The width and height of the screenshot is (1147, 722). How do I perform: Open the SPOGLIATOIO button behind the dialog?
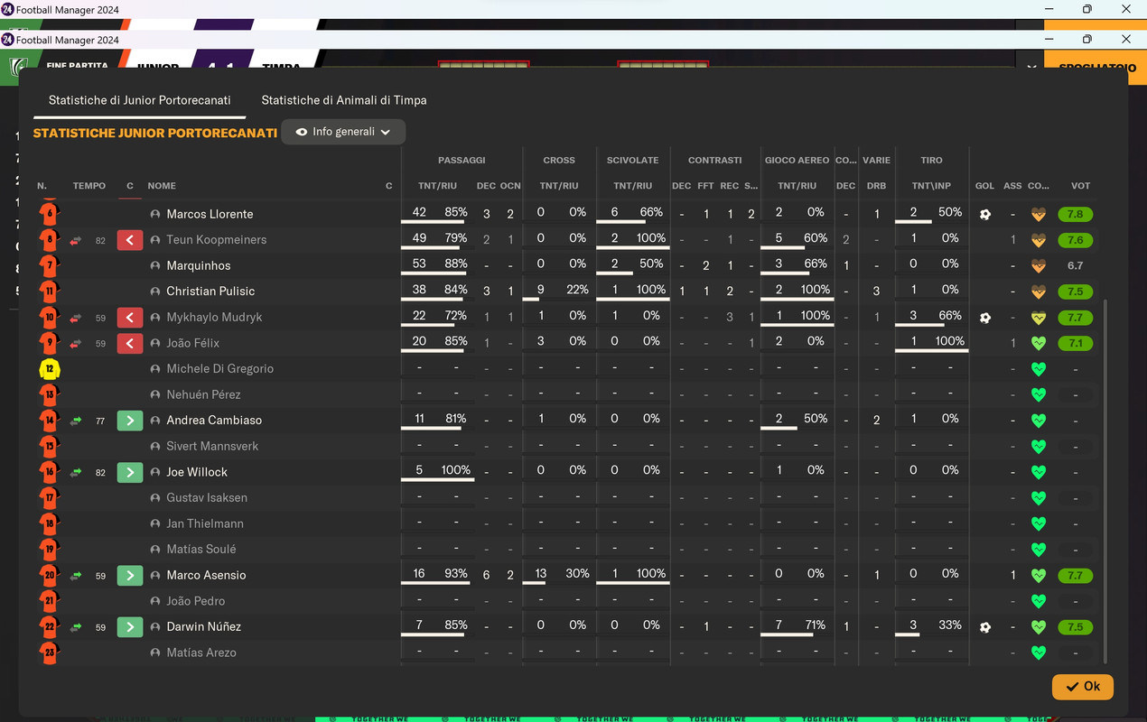point(1096,68)
